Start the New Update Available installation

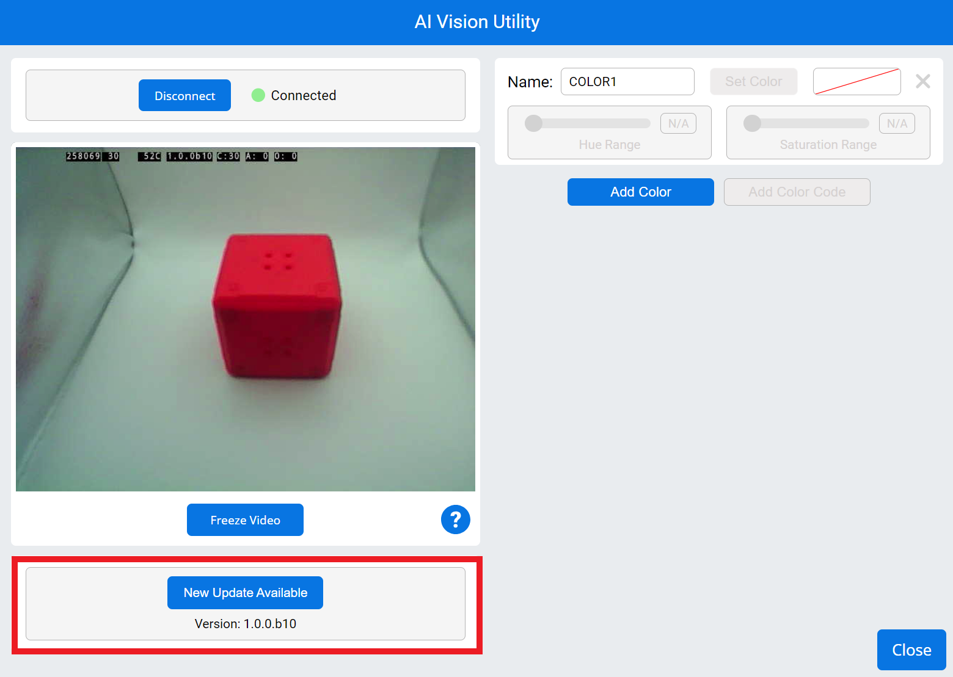click(245, 592)
